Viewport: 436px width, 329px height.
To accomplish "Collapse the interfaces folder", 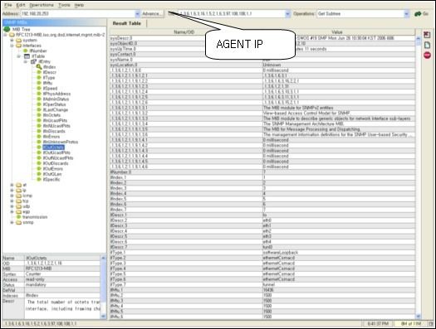I will [12, 46].
